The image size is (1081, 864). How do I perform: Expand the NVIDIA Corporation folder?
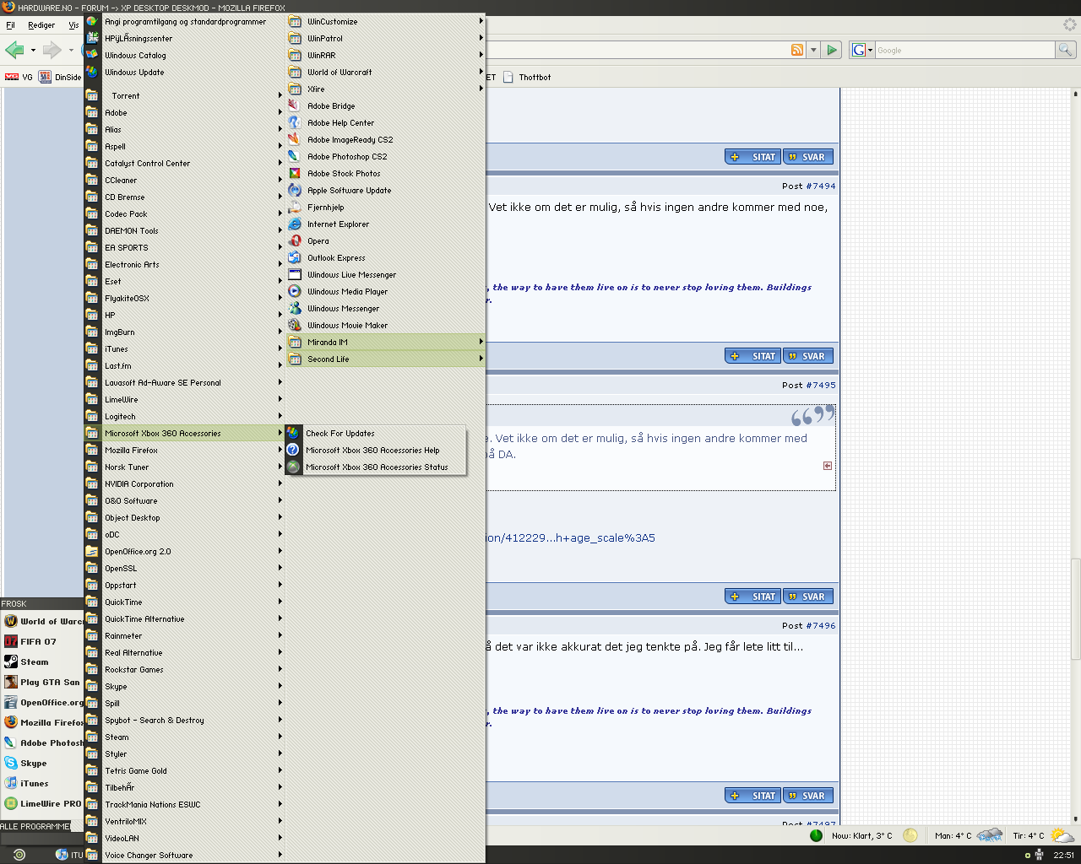click(x=184, y=484)
